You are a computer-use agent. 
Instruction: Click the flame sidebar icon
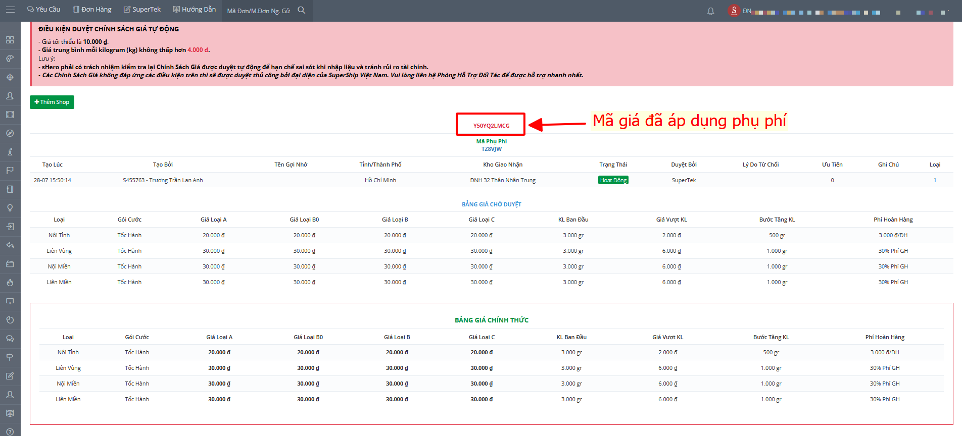click(10, 283)
